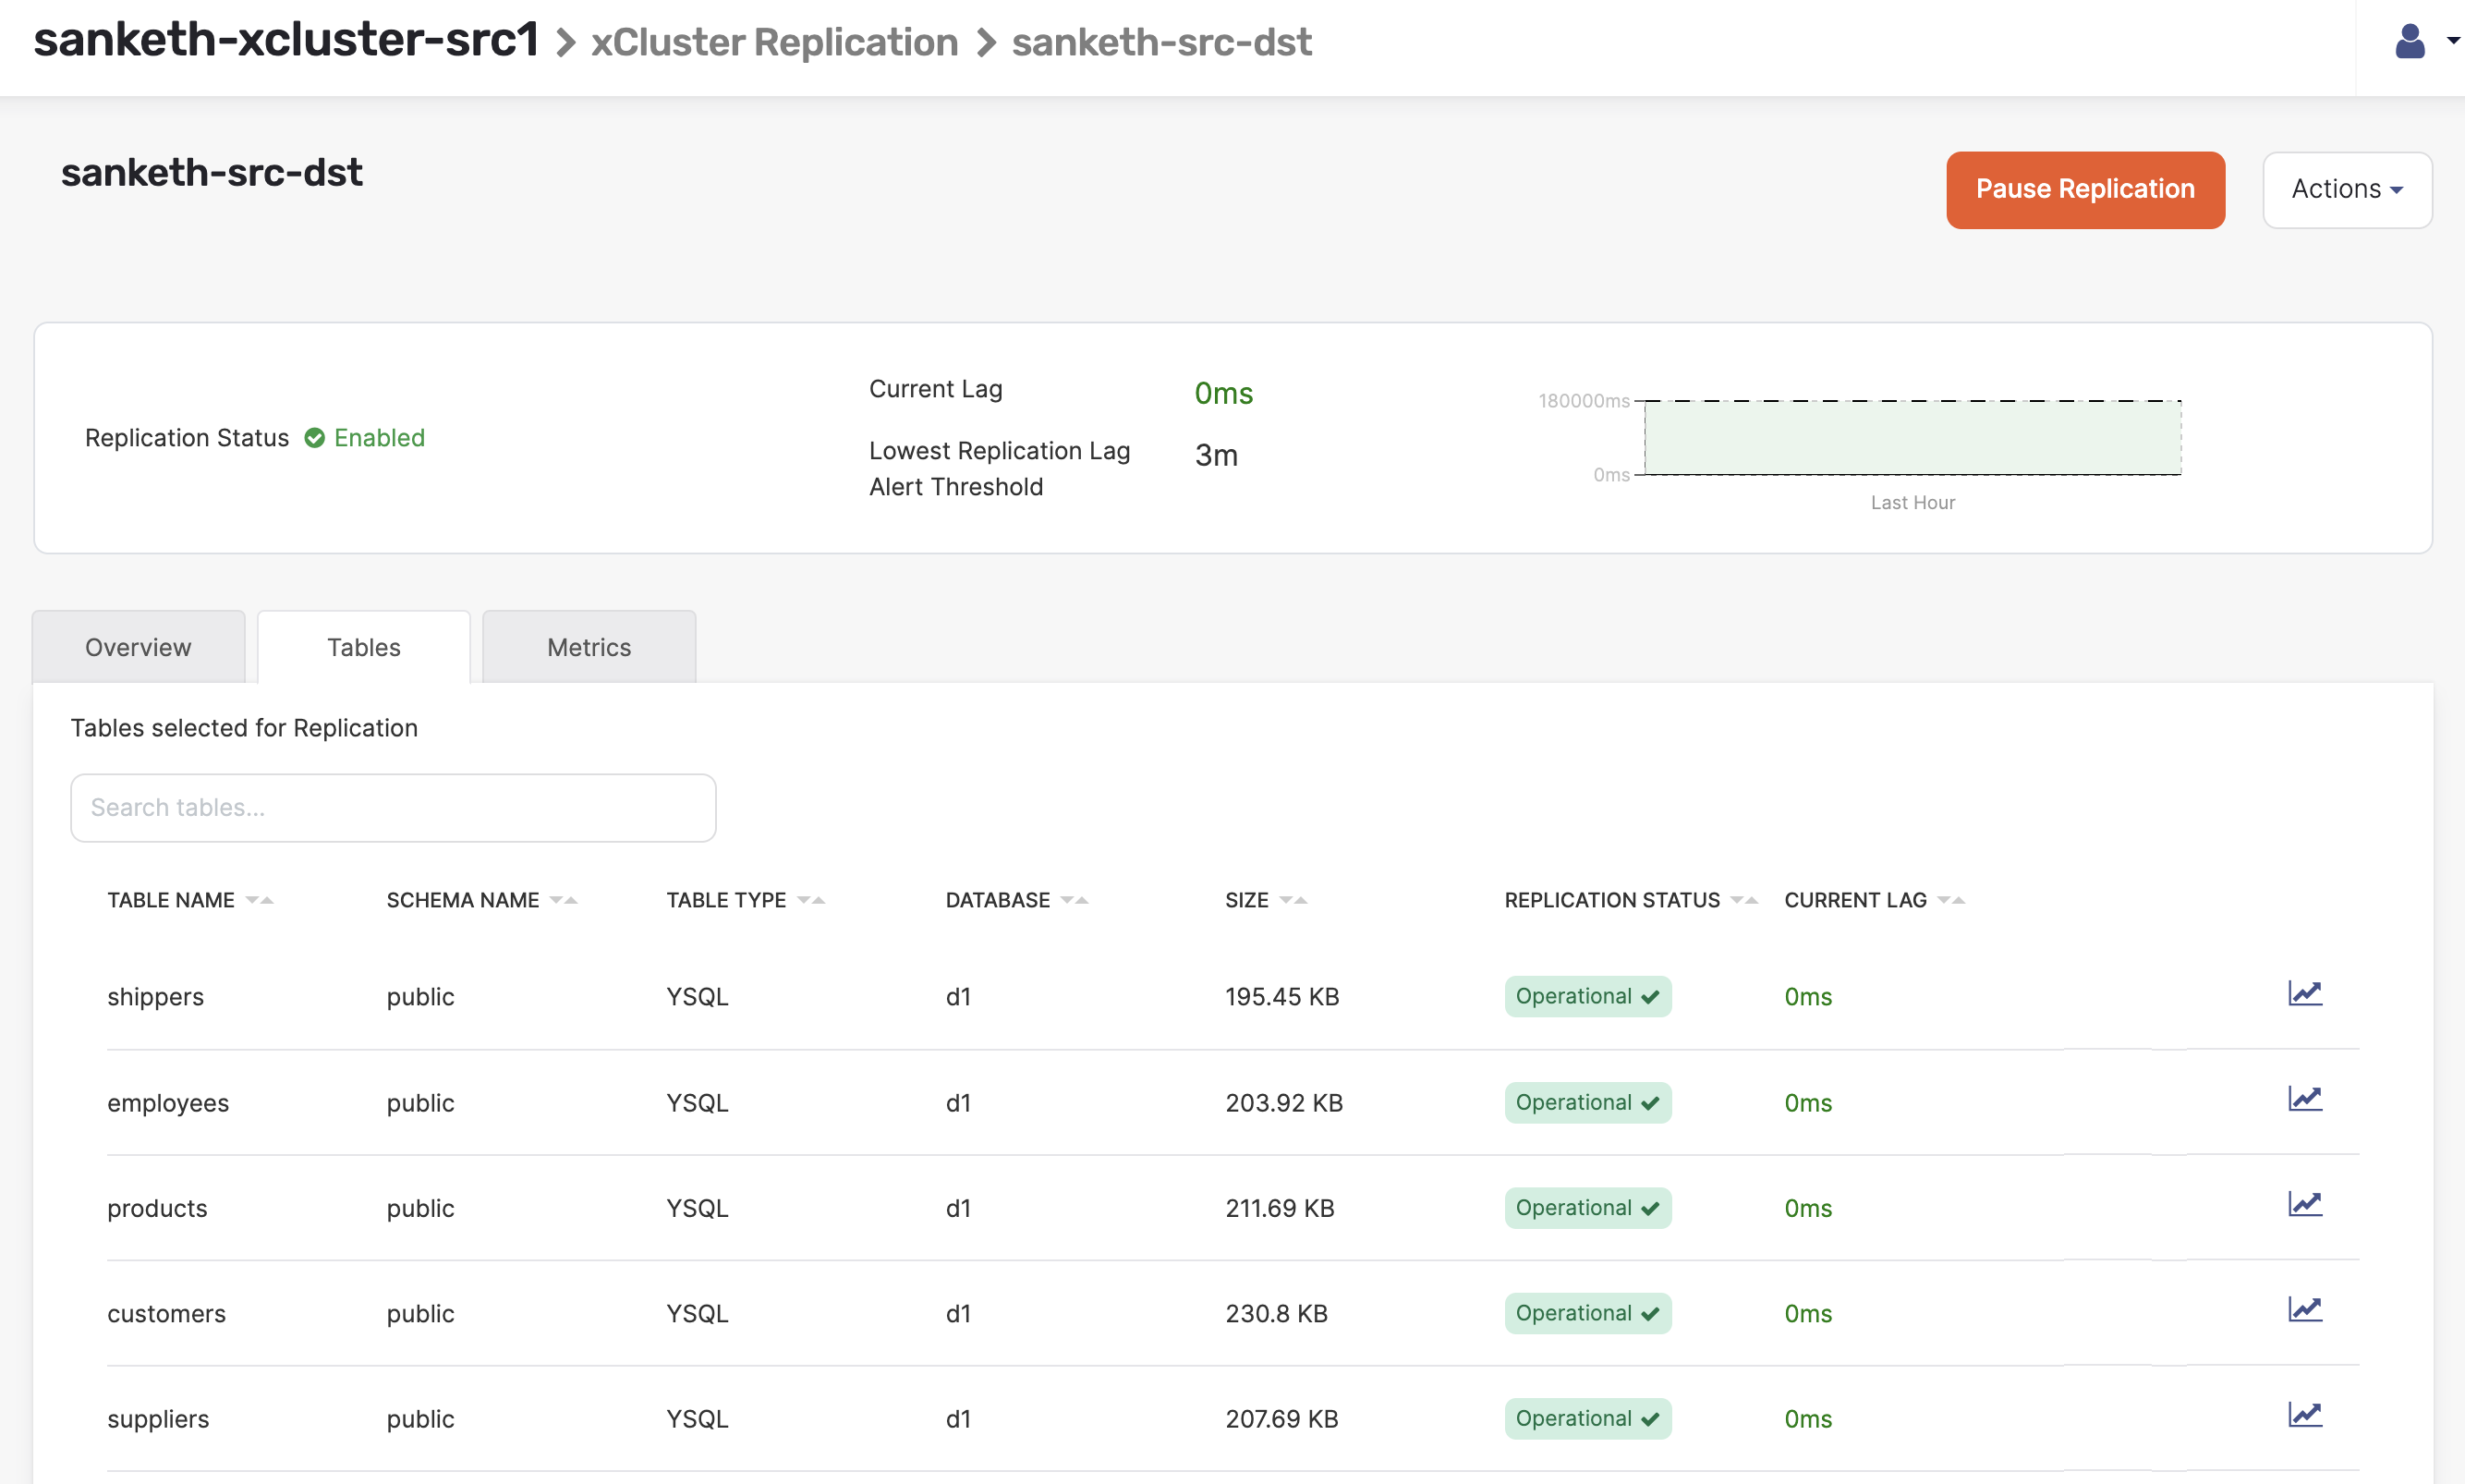Open lag graph for employees table
Screen dimensions: 2465x1484
coord(2304,1099)
